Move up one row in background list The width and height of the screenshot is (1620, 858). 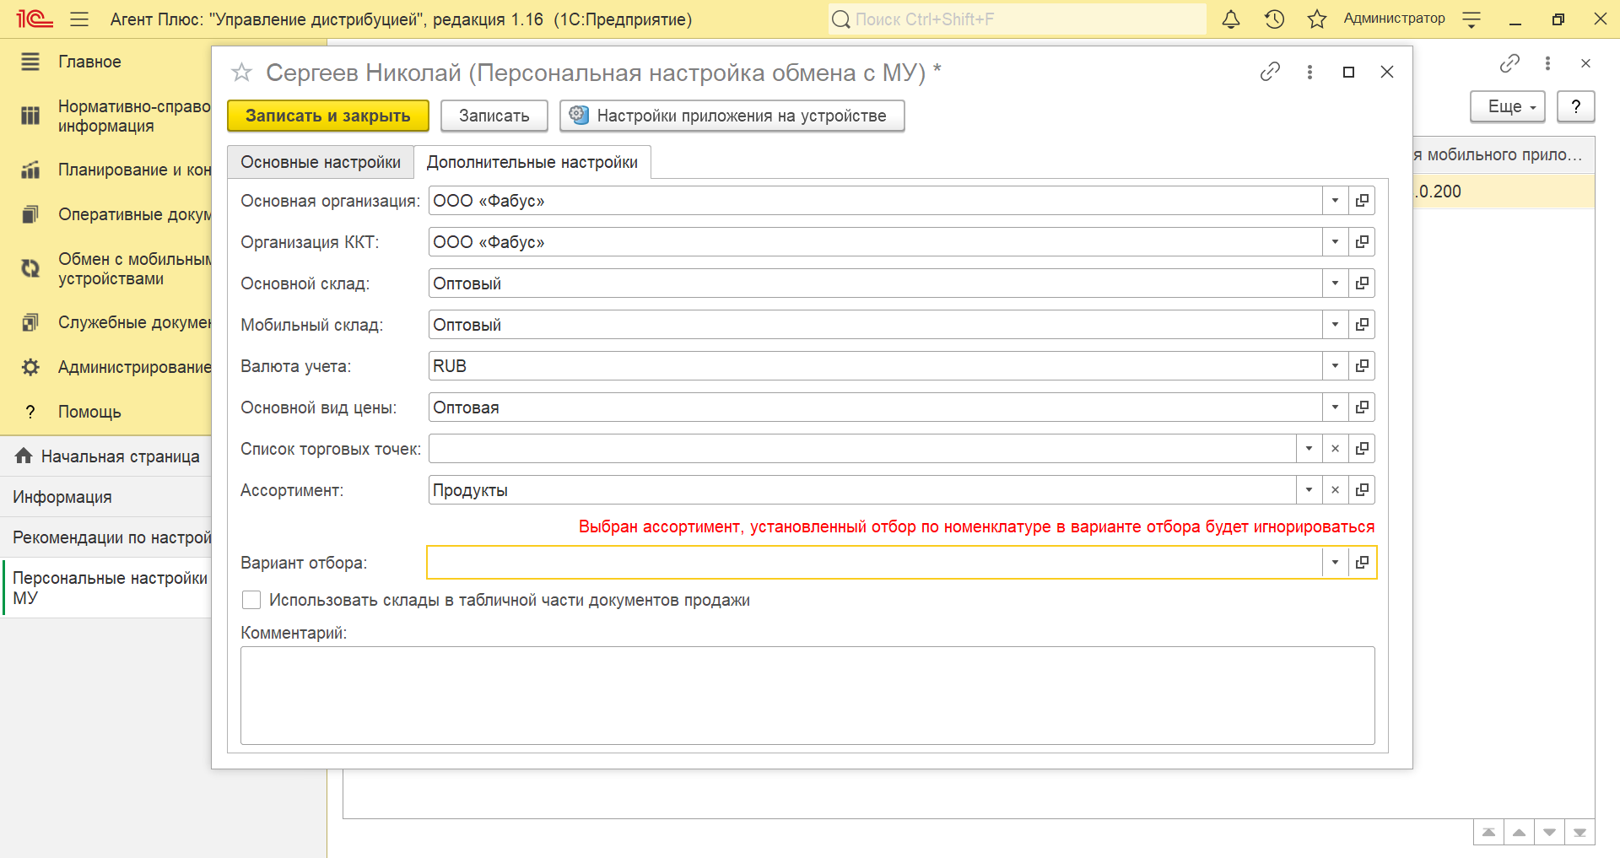click(1519, 833)
